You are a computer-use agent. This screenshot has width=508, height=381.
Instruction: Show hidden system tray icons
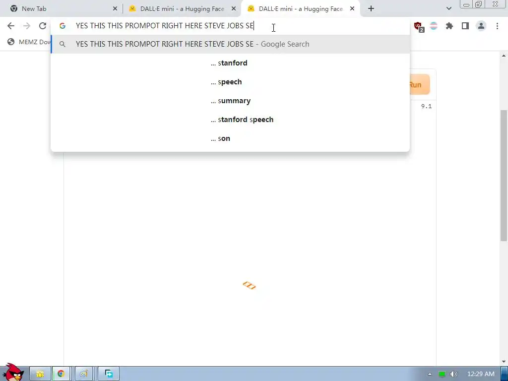[x=430, y=374]
